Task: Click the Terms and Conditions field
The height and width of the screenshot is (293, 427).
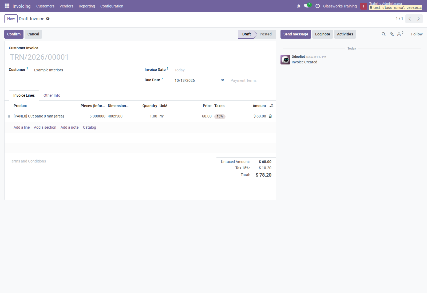Action: (110, 161)
